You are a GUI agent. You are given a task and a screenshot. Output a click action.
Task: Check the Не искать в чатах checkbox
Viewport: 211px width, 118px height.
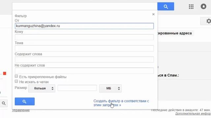tap(16, 81)
